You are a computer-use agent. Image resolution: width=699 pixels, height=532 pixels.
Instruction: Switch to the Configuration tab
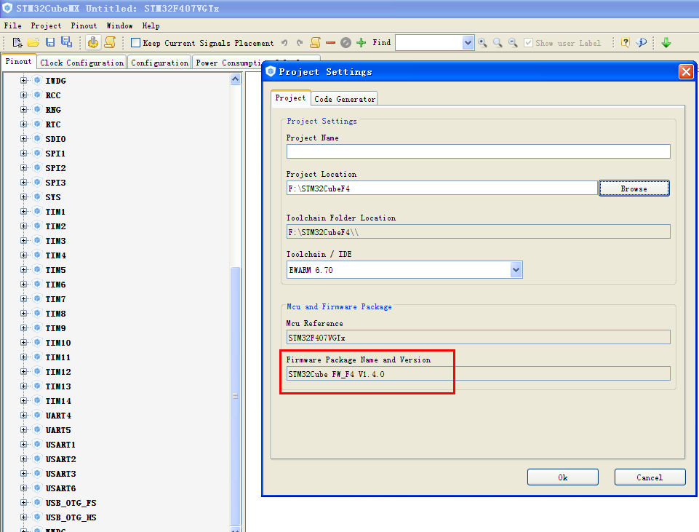click(159, 63)
